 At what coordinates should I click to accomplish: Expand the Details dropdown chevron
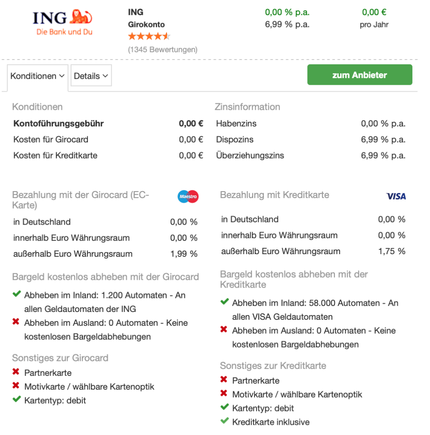tap(105, 76)
